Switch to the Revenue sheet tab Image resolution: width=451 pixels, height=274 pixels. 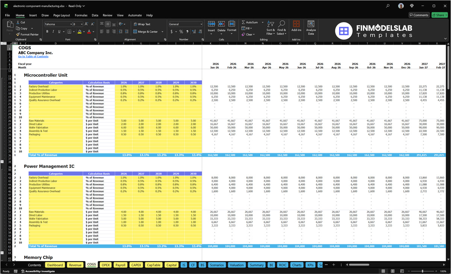[75, 265]
